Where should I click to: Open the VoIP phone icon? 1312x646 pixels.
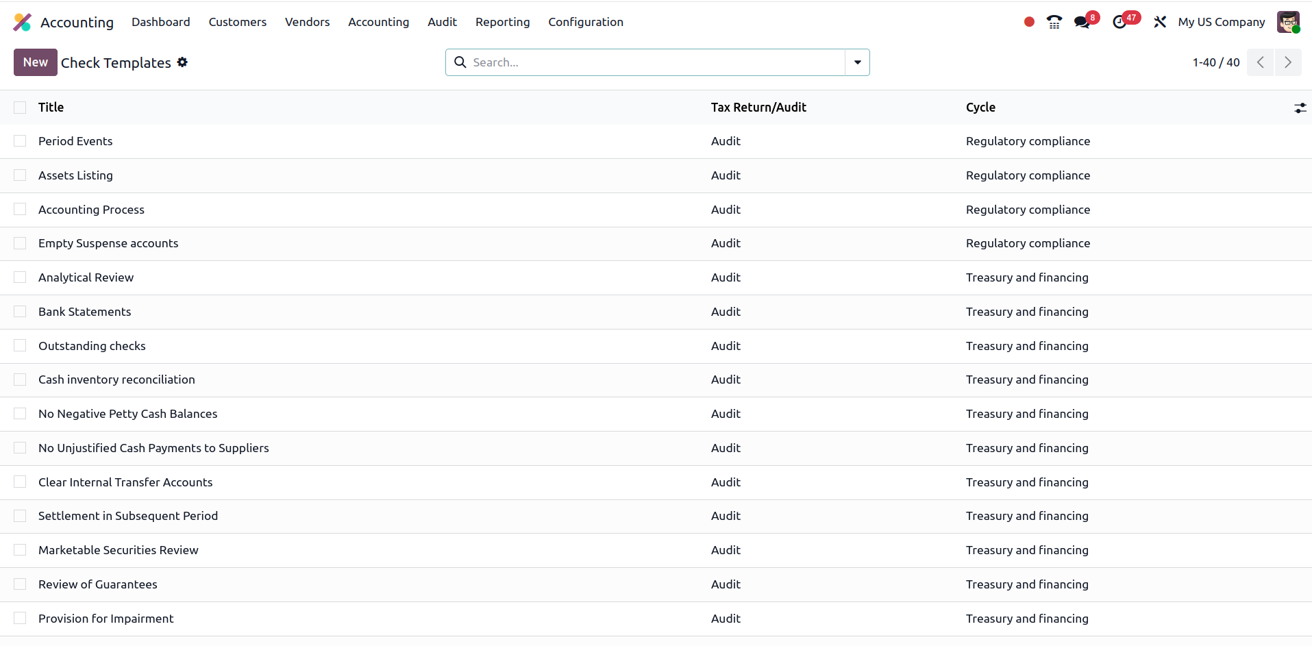[1054, 22]
